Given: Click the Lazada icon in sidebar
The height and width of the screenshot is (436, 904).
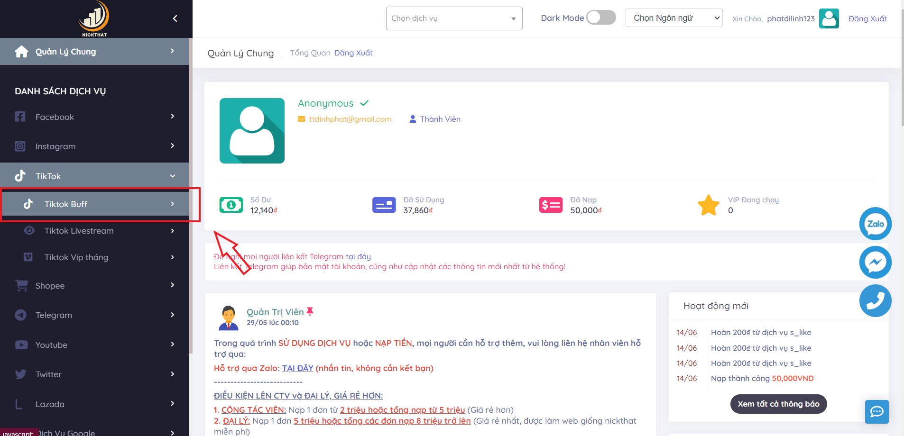Looking at the screenshot, I should coord(19,404).
